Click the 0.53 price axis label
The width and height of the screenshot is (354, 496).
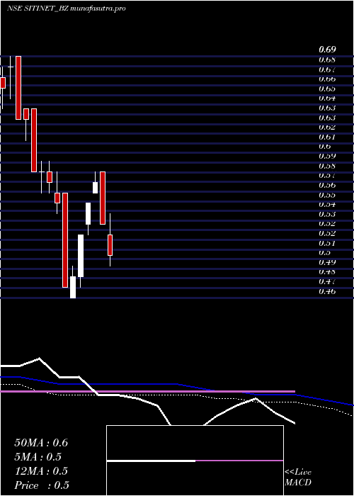(x=327, y=214)
